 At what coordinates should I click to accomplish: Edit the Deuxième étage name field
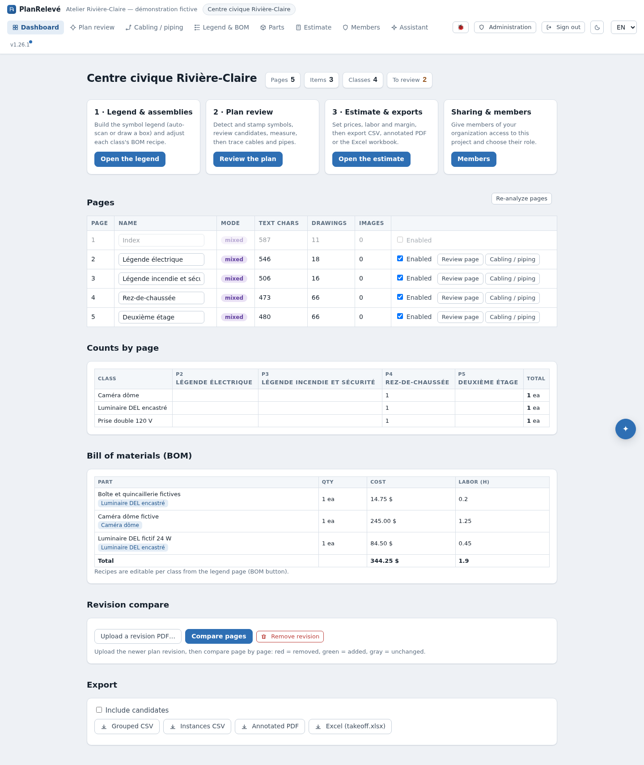[161, 317]
